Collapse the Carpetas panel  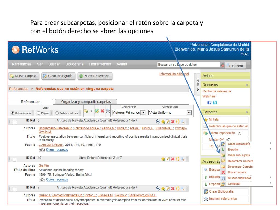pos(247,112)
